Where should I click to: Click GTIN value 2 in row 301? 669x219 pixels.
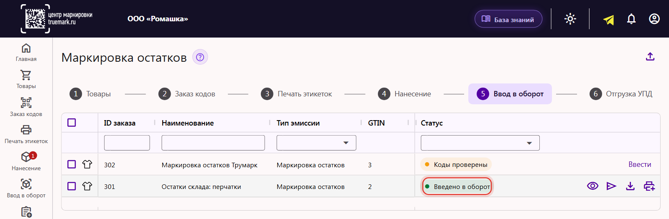(x=370, y=186)
